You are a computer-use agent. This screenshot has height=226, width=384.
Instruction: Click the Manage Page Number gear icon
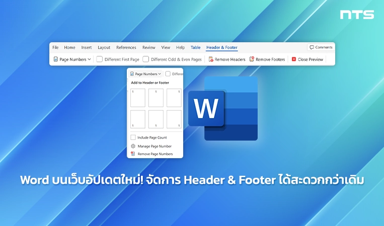coord(133,146)
